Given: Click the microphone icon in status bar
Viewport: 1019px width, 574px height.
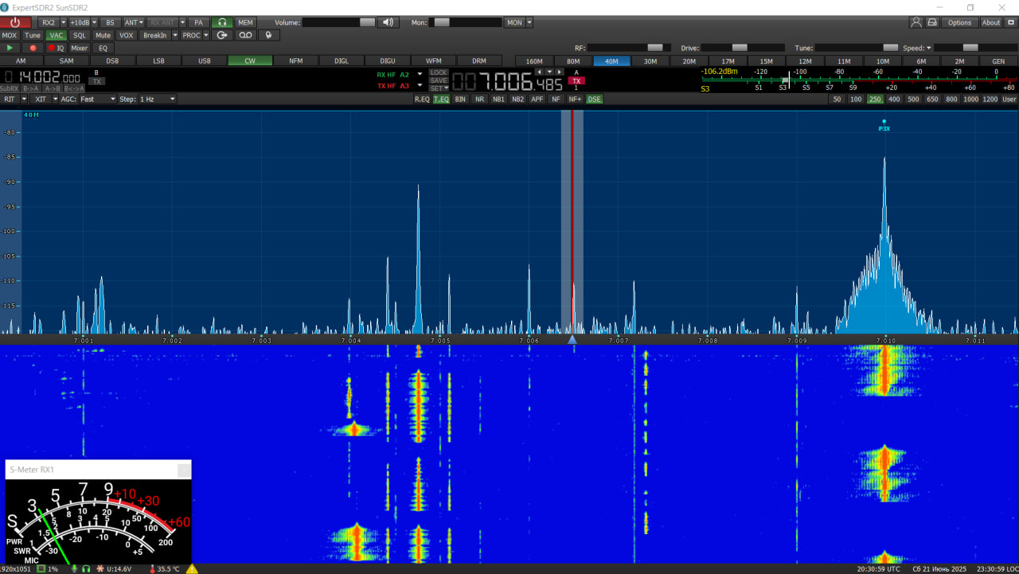Looking at the screenshot, I should 75,568.
